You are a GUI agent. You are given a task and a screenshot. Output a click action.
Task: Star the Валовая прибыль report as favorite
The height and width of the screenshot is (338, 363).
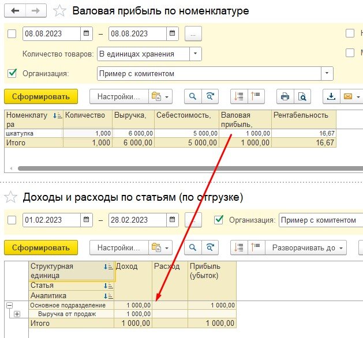pos(59,10)
